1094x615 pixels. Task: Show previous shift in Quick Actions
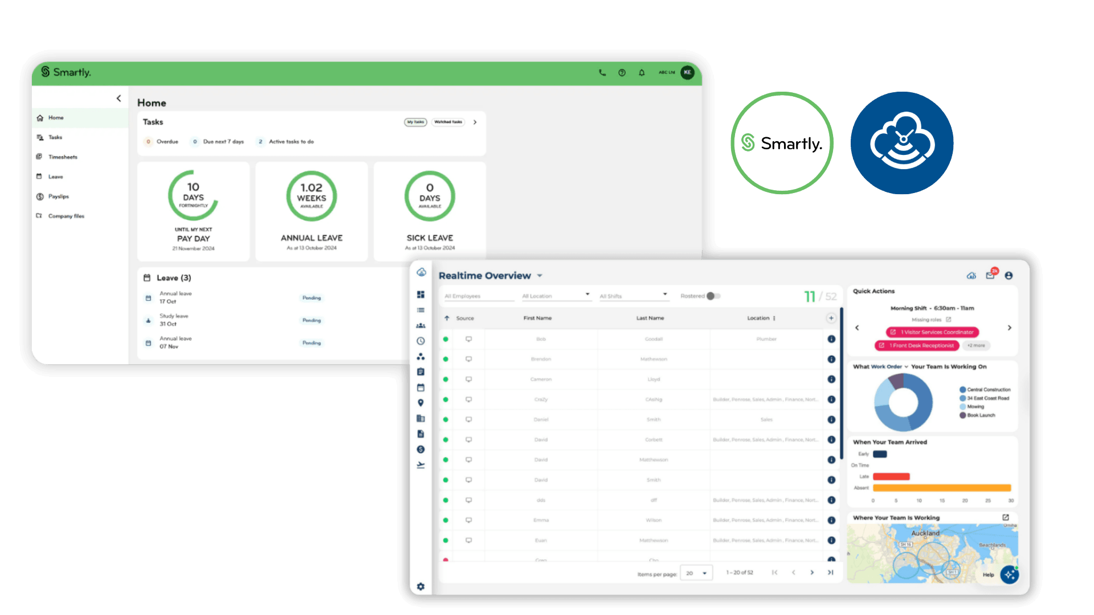pos(857,328)
